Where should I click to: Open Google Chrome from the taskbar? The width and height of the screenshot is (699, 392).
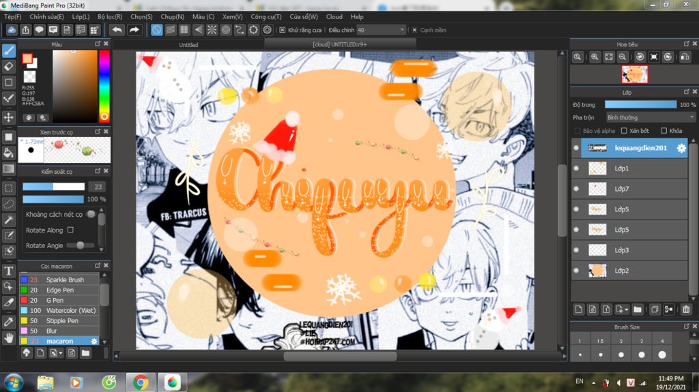point(141,382)
